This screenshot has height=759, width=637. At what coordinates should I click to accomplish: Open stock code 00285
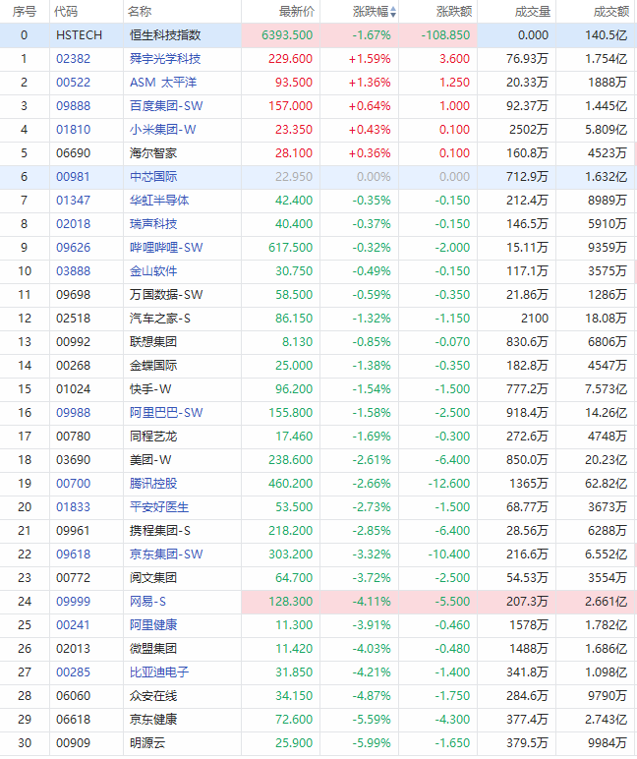tap(73, 671)
